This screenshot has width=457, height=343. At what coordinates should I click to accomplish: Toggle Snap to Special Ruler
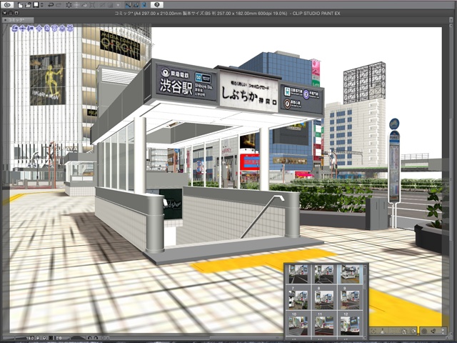(x=136, y=5)
